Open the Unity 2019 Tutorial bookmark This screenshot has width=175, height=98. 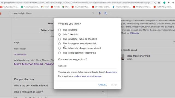(x=81, y=7)
